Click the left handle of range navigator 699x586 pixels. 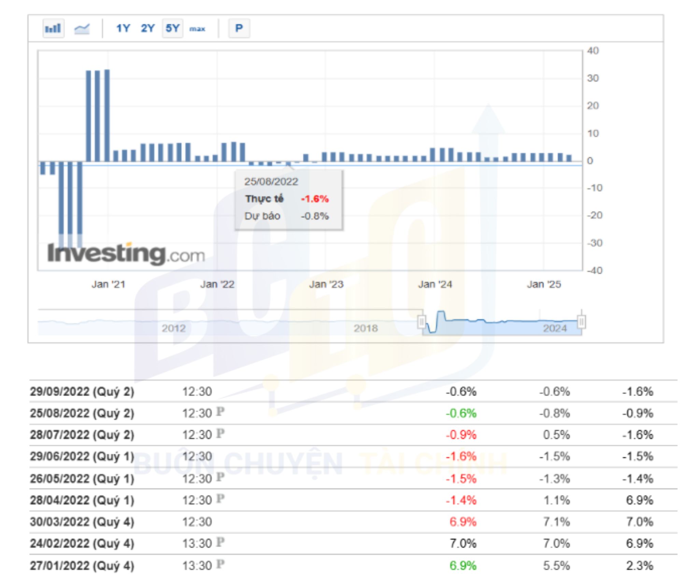pos(422,322)
